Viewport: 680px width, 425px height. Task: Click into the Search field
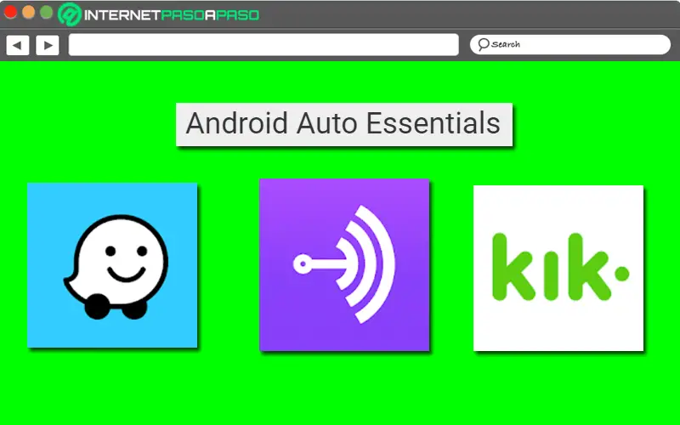coord(570,45)
